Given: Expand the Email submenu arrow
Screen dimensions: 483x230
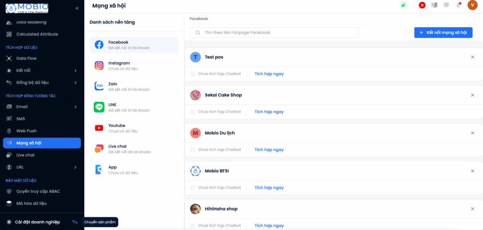Looking at the screenshot, I should click(x=75, y=107).
